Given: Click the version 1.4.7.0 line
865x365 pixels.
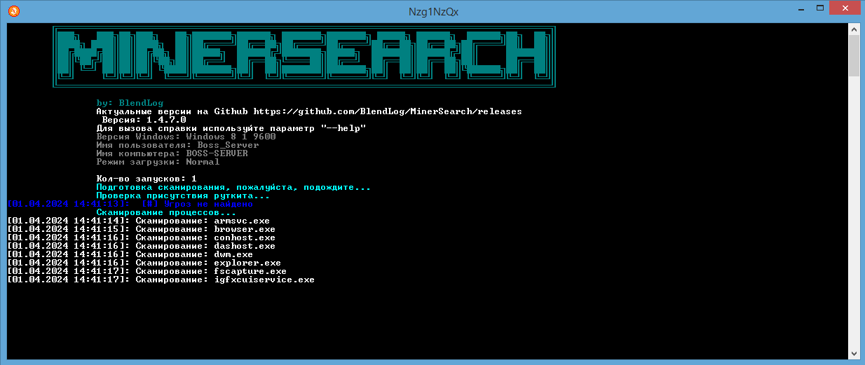Looking at the screenshot, I should (144, 120).
